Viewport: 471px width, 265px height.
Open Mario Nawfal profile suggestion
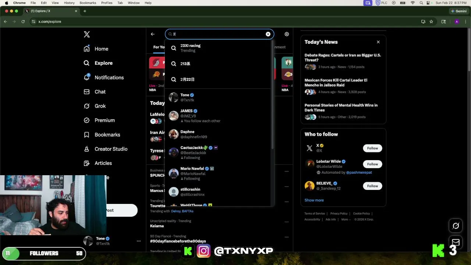pos(218,173)
